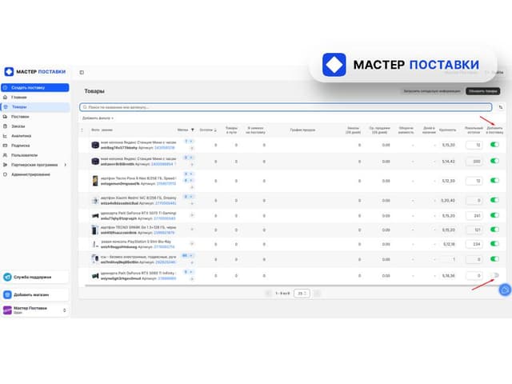The image size is (512, 384).
Task: Disable supply switch for Xiaomi Redmi 14C
Action: pyautogui.click(x=494, y=200)
